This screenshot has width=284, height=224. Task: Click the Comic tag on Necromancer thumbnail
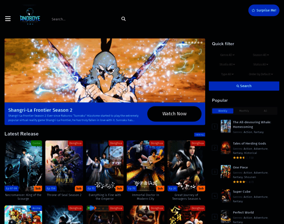[36, 143]
